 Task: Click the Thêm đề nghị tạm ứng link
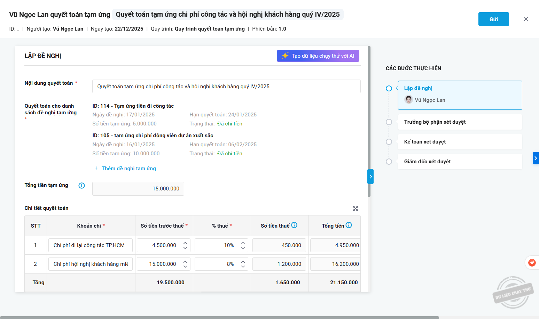coord(128,169)
